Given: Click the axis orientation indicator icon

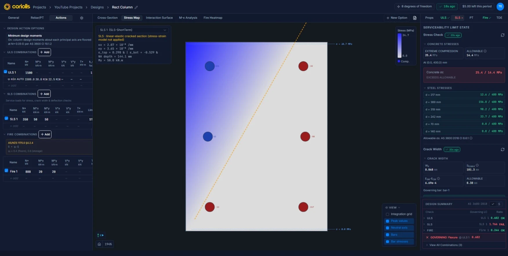Looking at the screenshot, I should click(x=100, y=235).
